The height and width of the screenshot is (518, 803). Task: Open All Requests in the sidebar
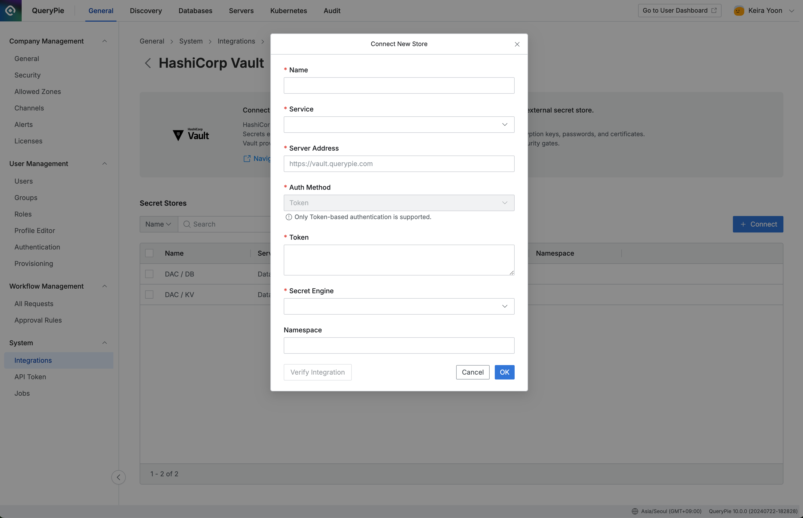34,304
